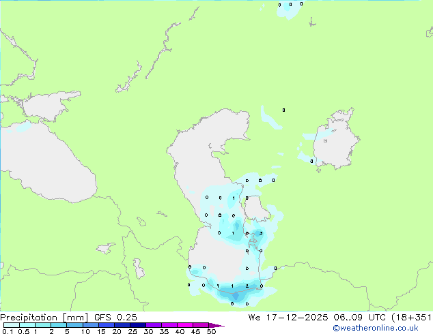Click the '0.5' legend scale label

tap(23, 331)
